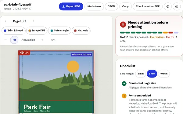Click the Trim 148 × 210 mm label
This screenshot has width=183, height=114.
point(81,54)
